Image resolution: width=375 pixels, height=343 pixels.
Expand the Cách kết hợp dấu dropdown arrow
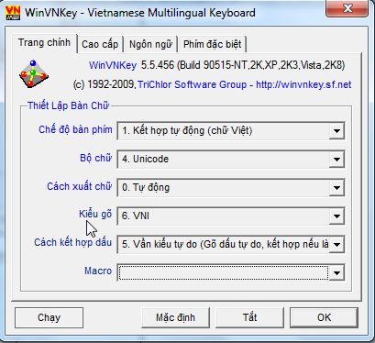coord(336,245)
